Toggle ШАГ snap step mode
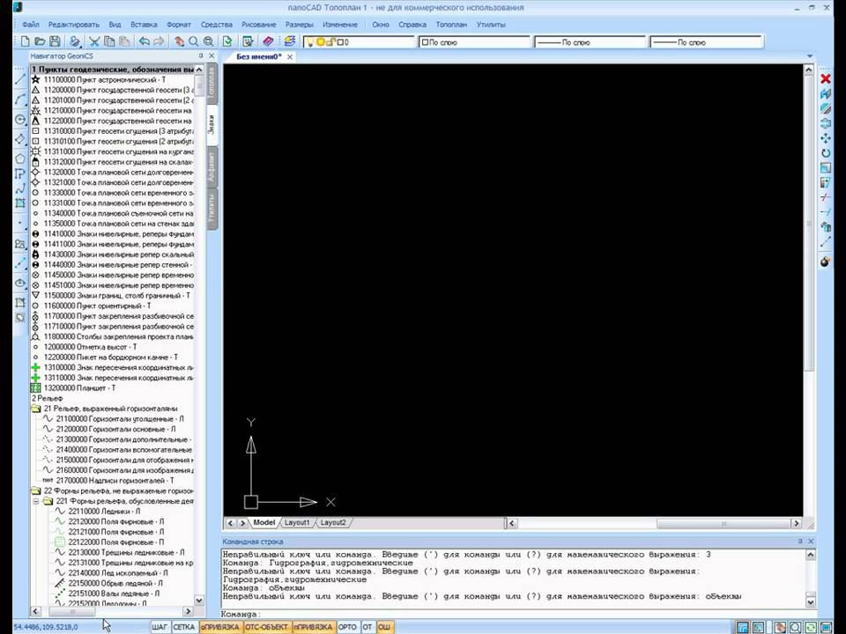Screen dimensions: 846x634 pos(160,627)
